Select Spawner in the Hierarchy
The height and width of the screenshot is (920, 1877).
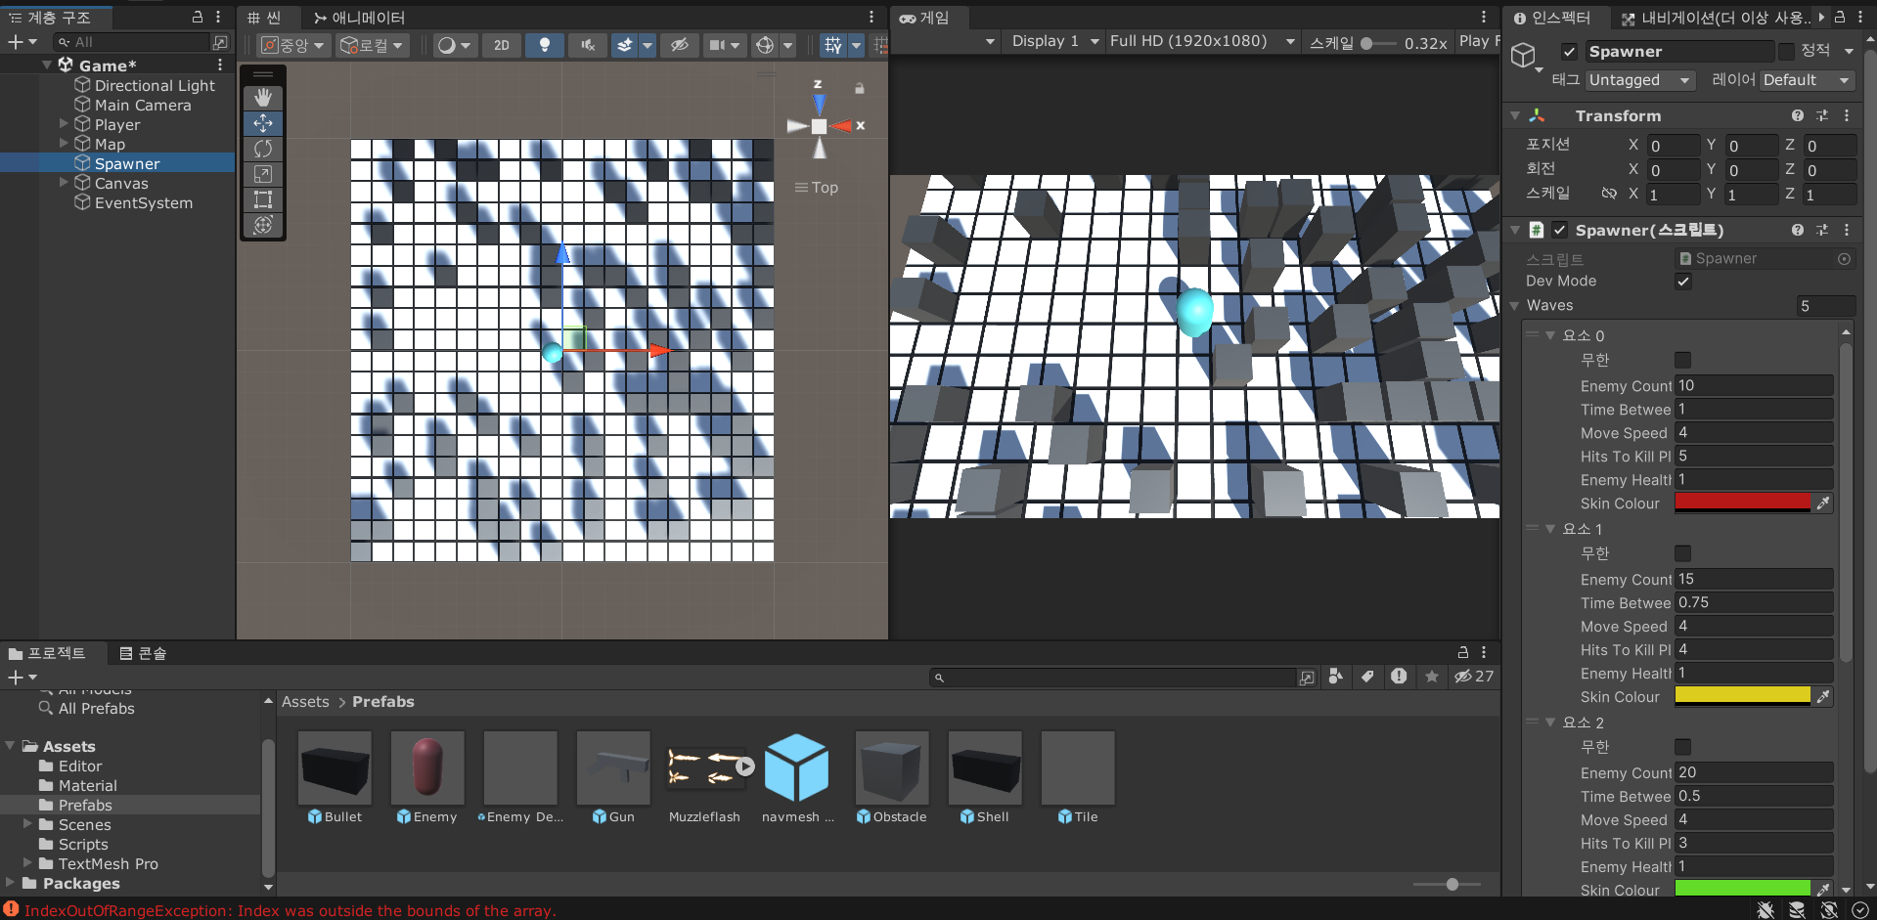pyautogui.click(x=127, y=163)
